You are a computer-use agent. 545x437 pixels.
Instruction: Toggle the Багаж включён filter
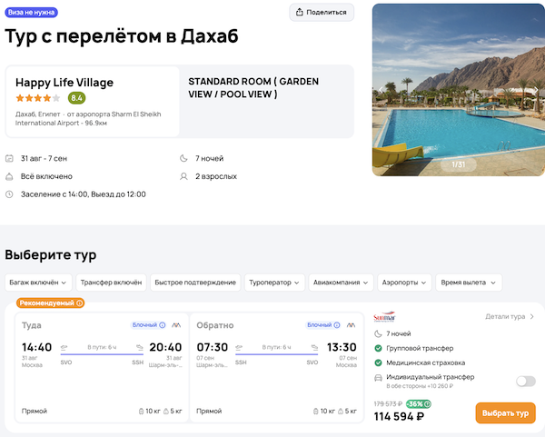[37, 283]
